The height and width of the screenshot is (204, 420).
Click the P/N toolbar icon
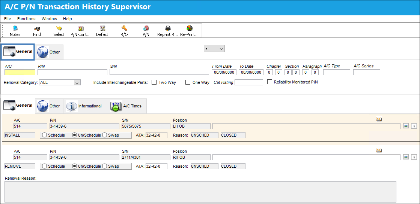pyautogui.click(x=146, y=28)
